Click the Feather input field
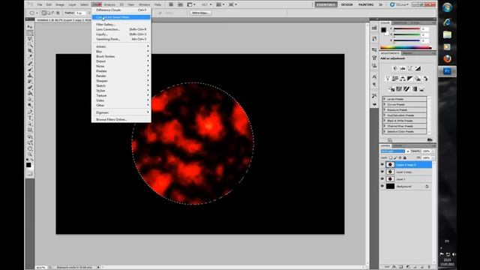 [80, 13]
